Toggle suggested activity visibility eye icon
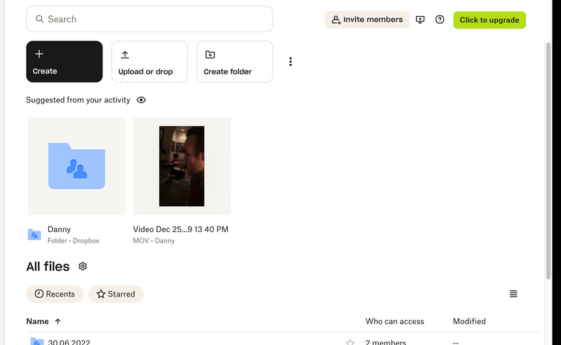The width and height of the screenshot is (561, 345). point(141,100)
